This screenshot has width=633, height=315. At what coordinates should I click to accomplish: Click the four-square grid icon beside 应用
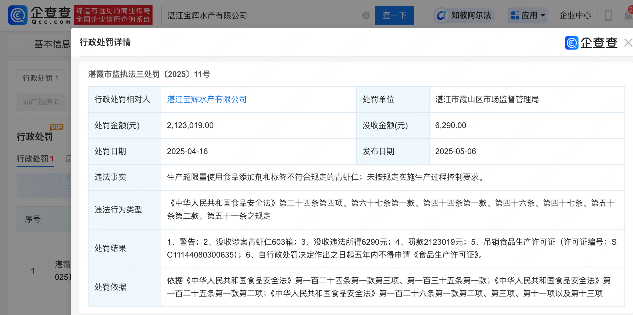pyautogui.click(x=515, y=15)
